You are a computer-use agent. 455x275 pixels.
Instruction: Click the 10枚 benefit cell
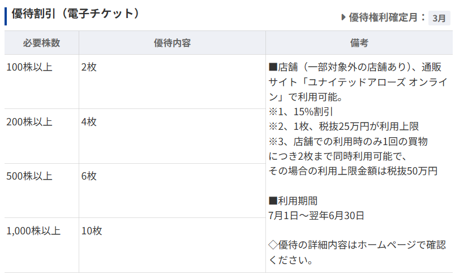click(x=91, y=231)
